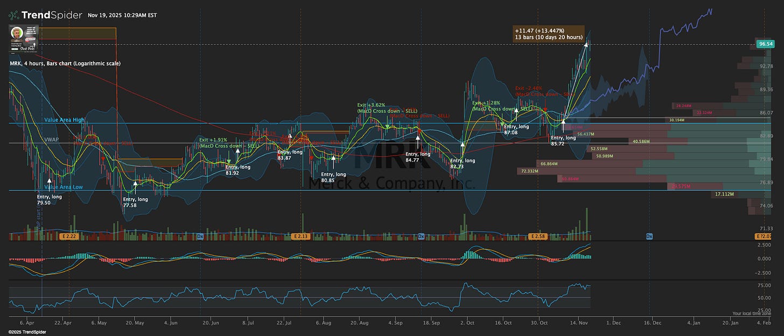
Task: Click the Dx dividend marker near 16 Dec
Action: [x=649, y=236]
